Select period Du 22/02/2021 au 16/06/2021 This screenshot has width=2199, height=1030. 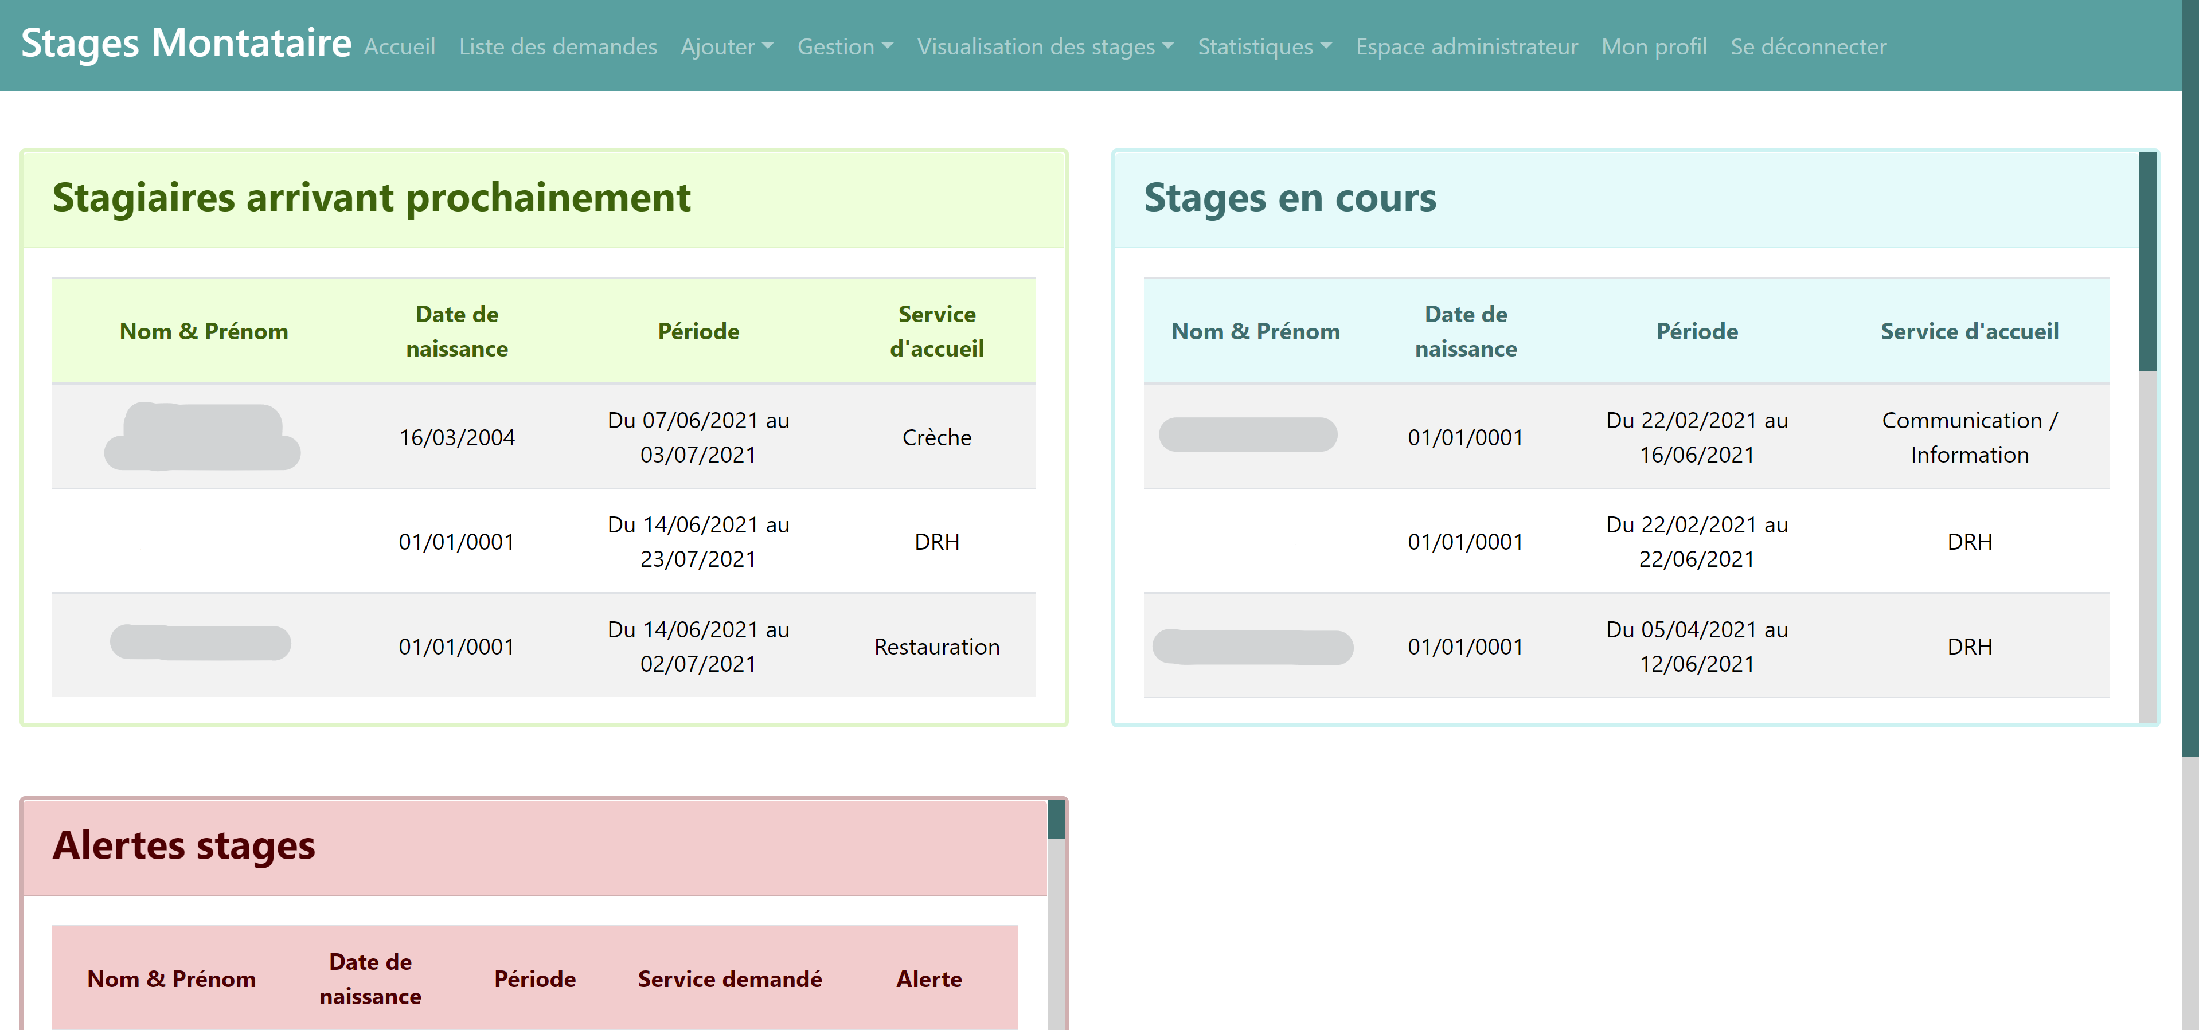[x=1696, y=437]
